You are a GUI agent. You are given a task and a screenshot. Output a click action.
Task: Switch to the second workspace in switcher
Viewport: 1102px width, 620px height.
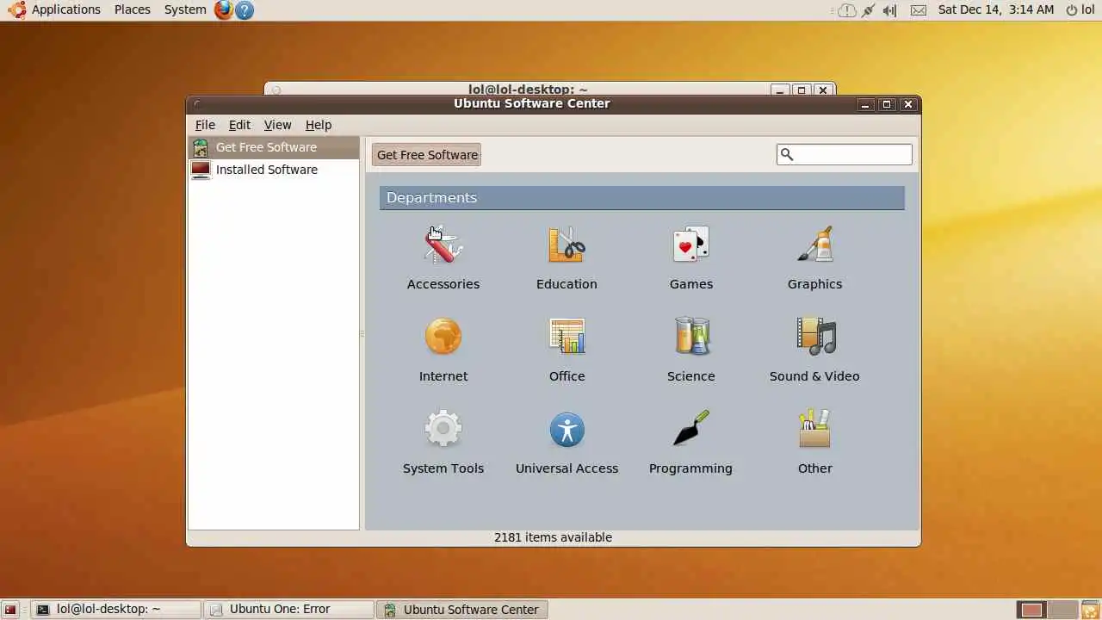point(1063,610)
